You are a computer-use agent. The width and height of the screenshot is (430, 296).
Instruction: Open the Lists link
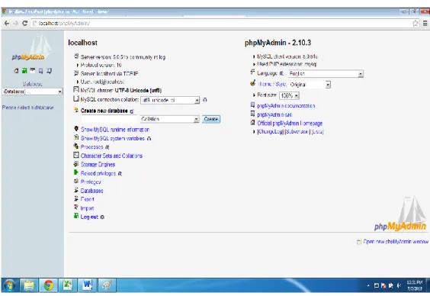point(318,132)
